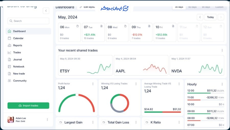230x130 pixels.
Task: Collapse the sidebar with the chevron button
Action: pos(46,11)
